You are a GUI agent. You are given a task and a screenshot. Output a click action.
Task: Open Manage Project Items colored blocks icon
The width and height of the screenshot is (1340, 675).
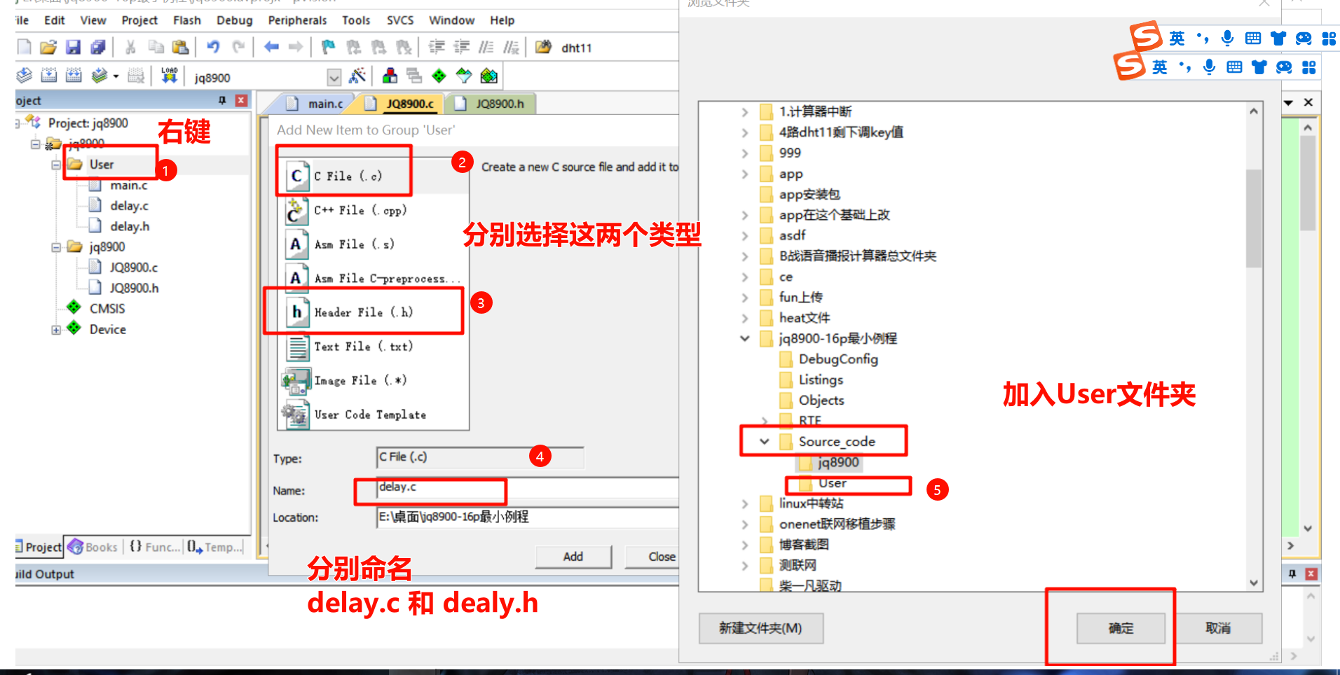390,76
